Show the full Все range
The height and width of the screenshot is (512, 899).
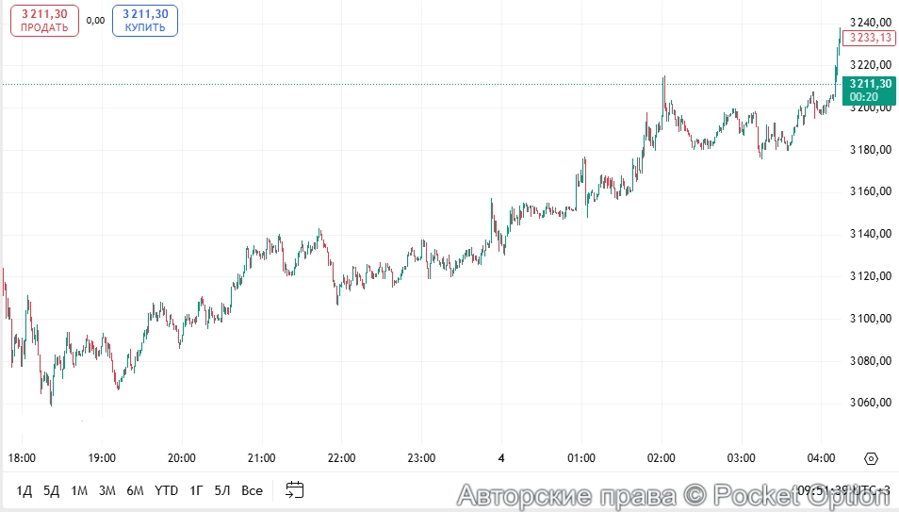(x=252, y=490)
